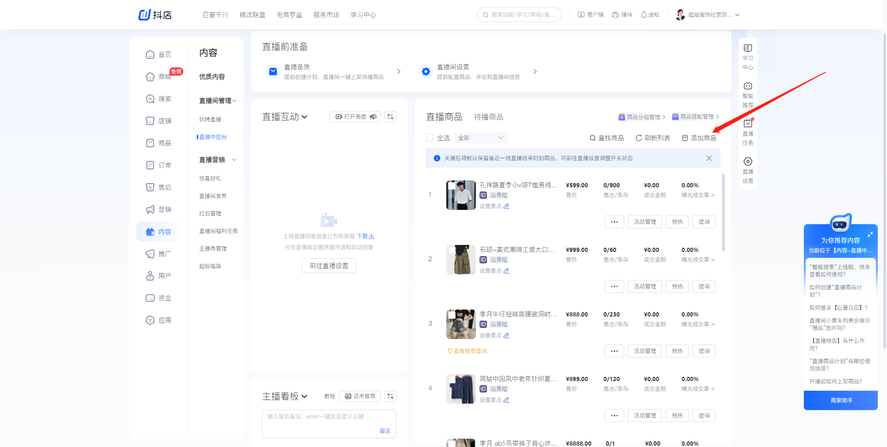887x447 pixels.
Task: Open 接待 customer service
Action: (622, 15)
